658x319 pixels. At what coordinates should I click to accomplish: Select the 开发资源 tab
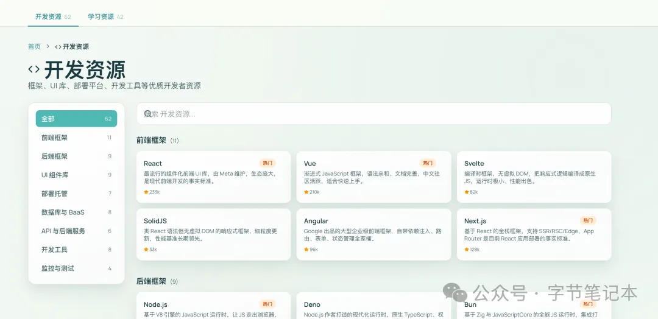(x=53, y=17)
